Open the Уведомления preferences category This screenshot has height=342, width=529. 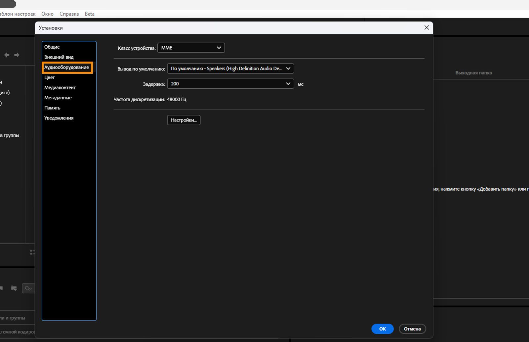pos(59,118)
